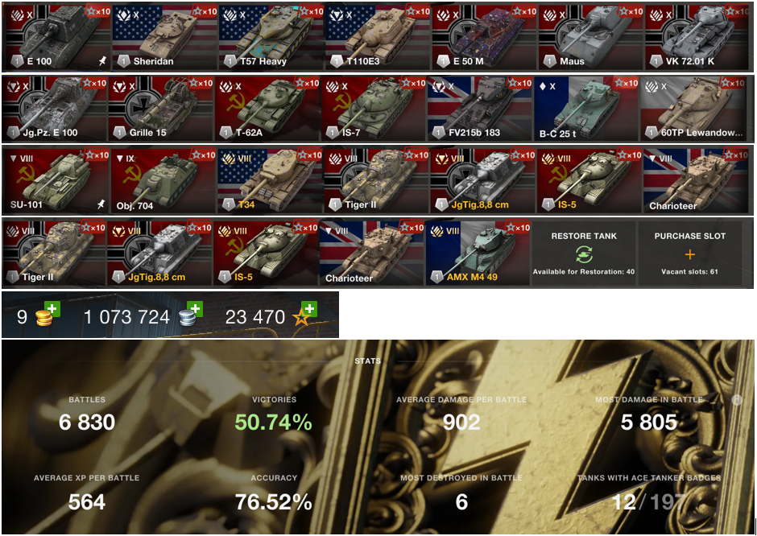The image size is (757, 536).
Task: Open the Tanks with Ace Tanker Badges stat
Action: (x=649, y=492)
